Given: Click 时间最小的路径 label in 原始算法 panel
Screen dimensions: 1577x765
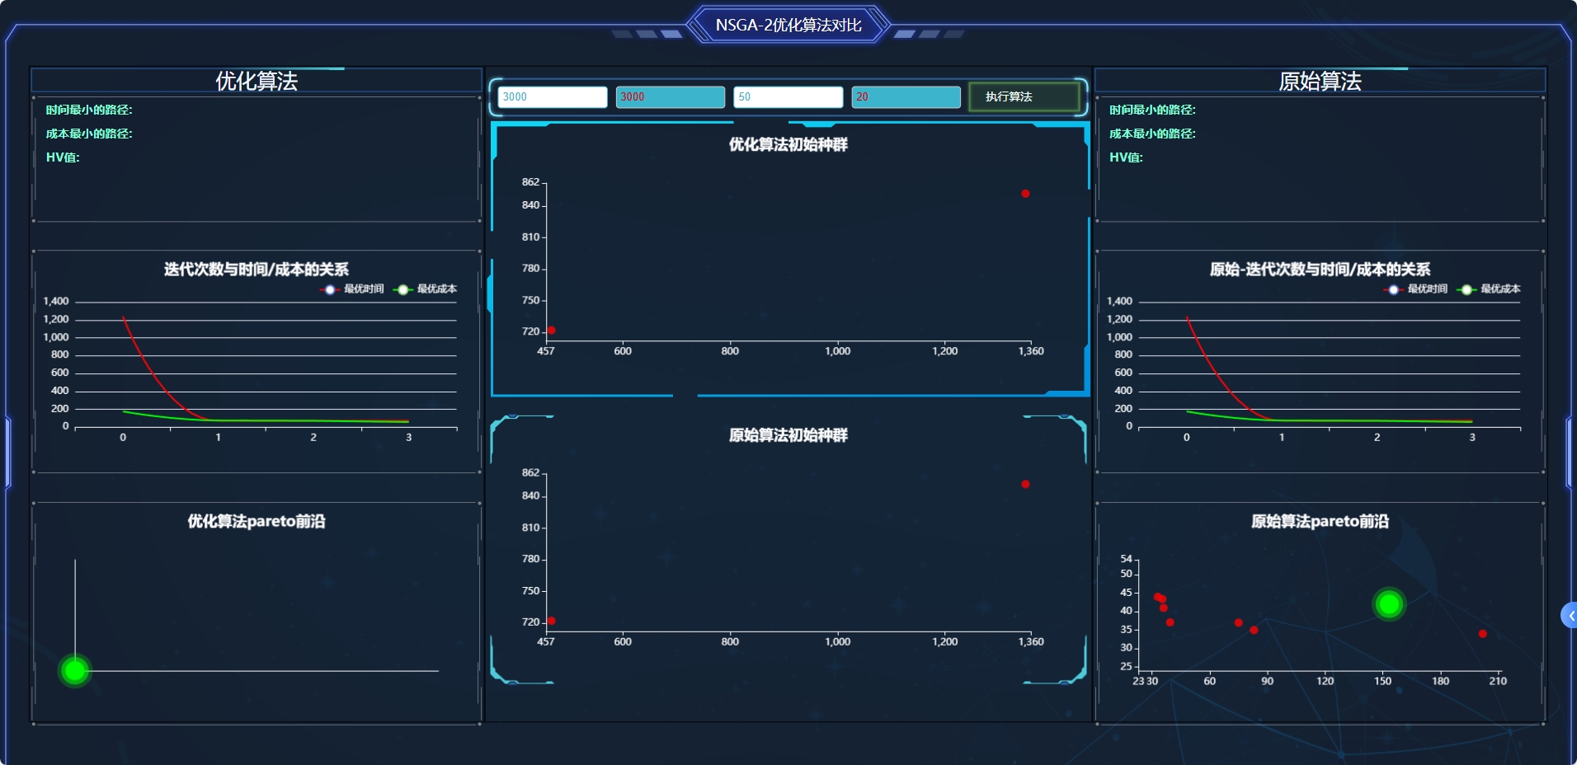Looking at the screenshot, I should tap(1152, 110).
